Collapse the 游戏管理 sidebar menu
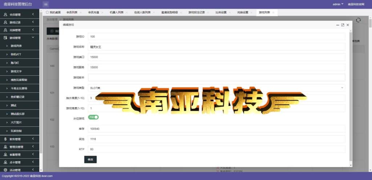372x180 pixels. pos(20,38)
